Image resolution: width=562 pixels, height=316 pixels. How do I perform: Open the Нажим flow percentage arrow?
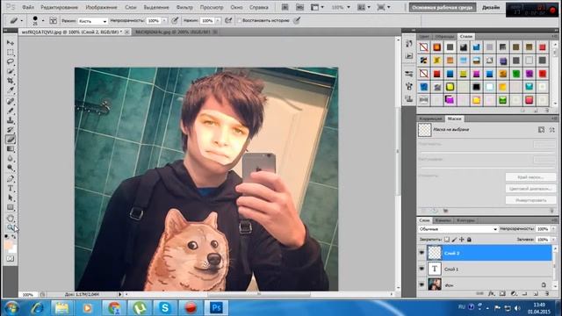click(x=218, y=21)
